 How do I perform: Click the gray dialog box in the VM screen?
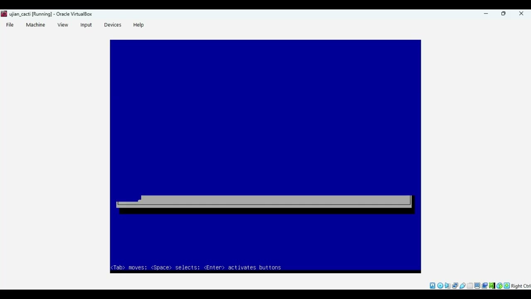coord(264,201)
